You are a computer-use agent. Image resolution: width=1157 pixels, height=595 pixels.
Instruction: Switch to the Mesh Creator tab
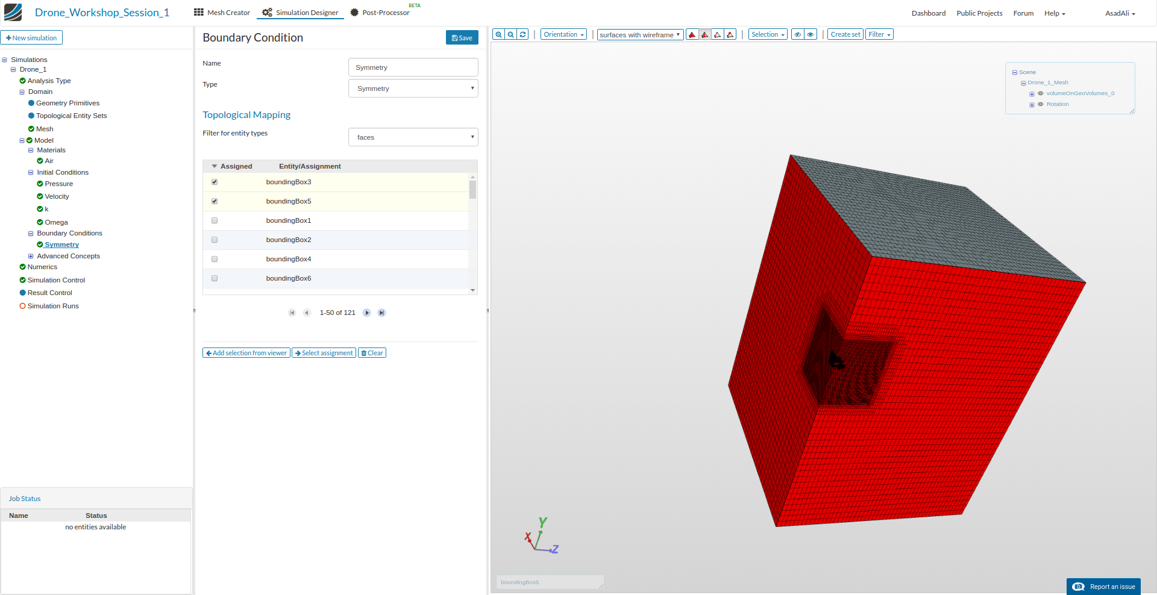point(222,13)
